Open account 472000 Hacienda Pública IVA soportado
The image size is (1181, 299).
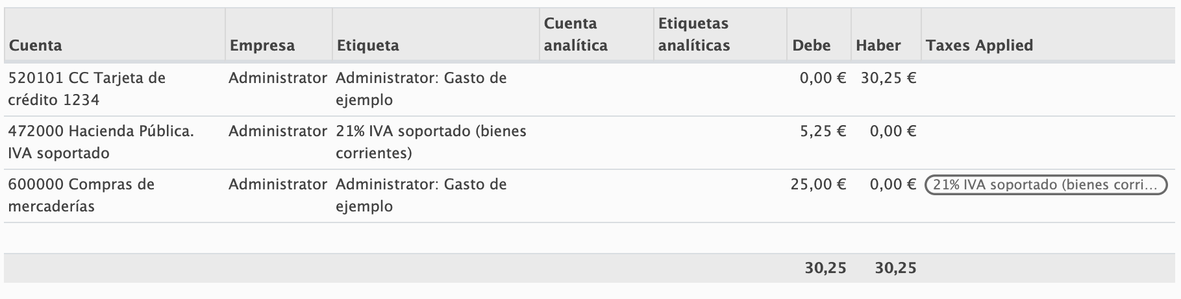click(x=101, y=142)
